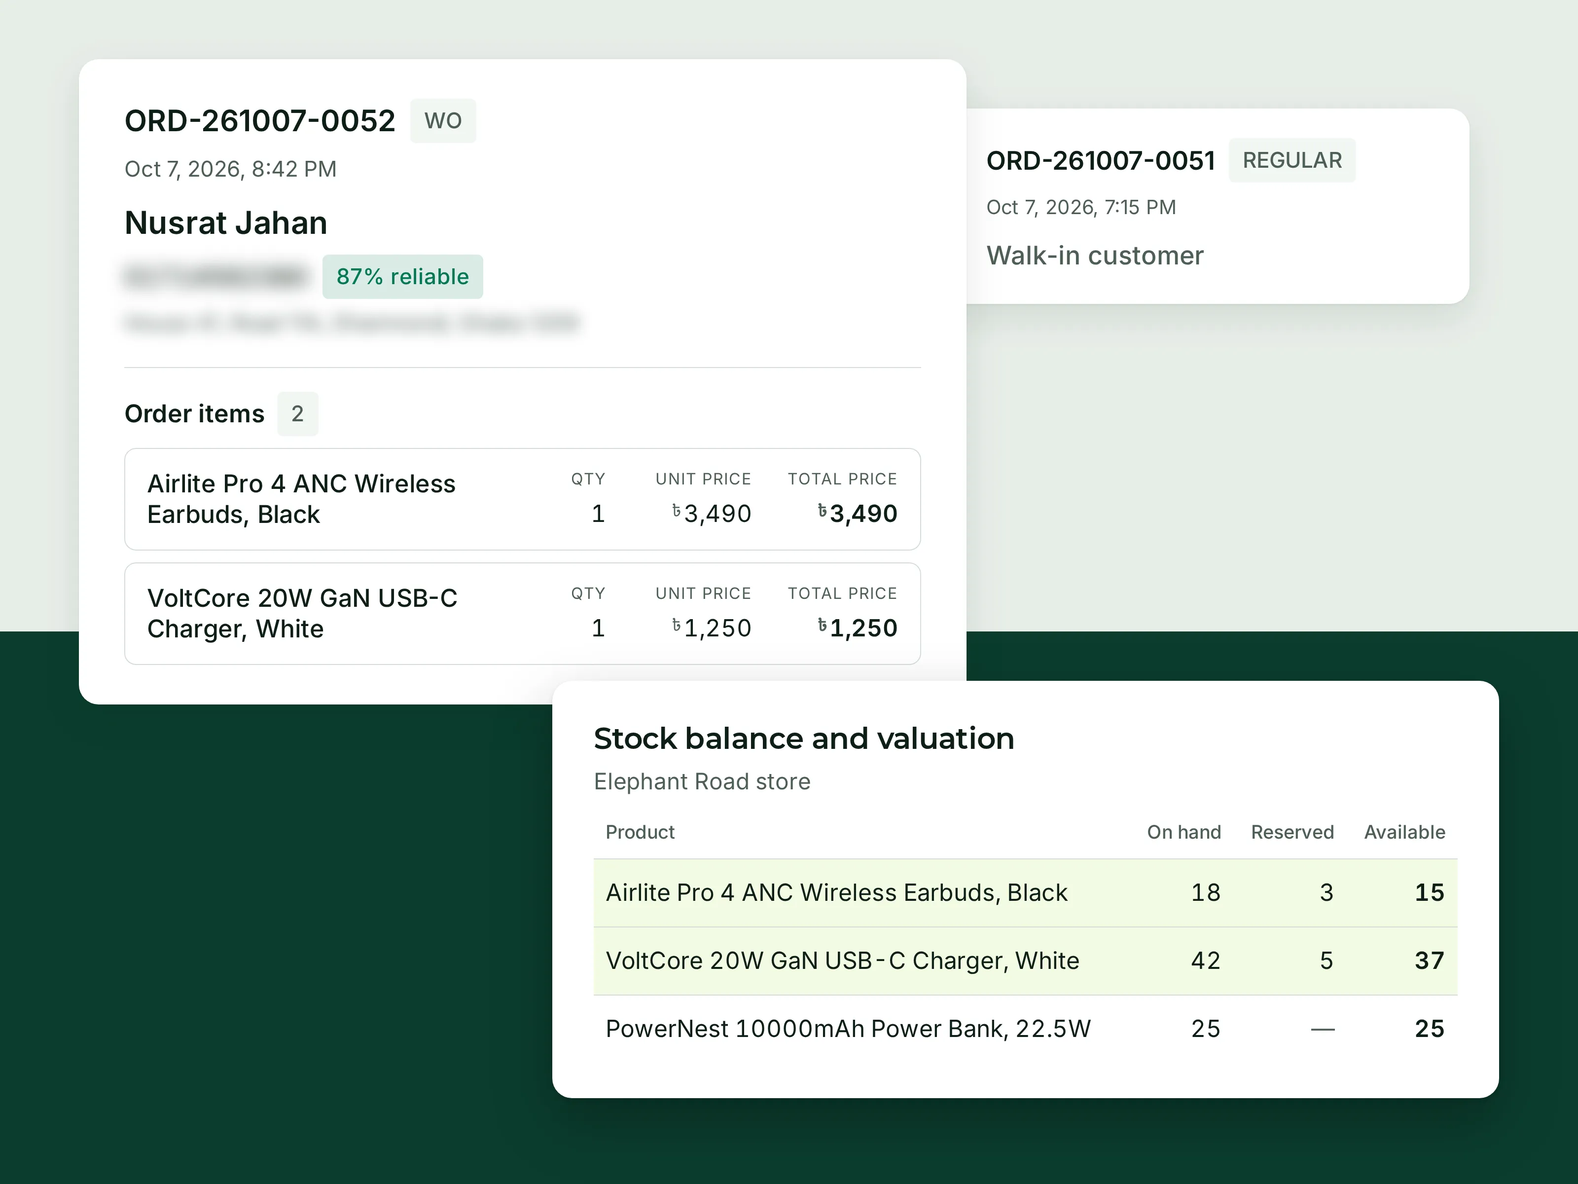Click available value 37 for VoltCore charger

point(1430,962)
